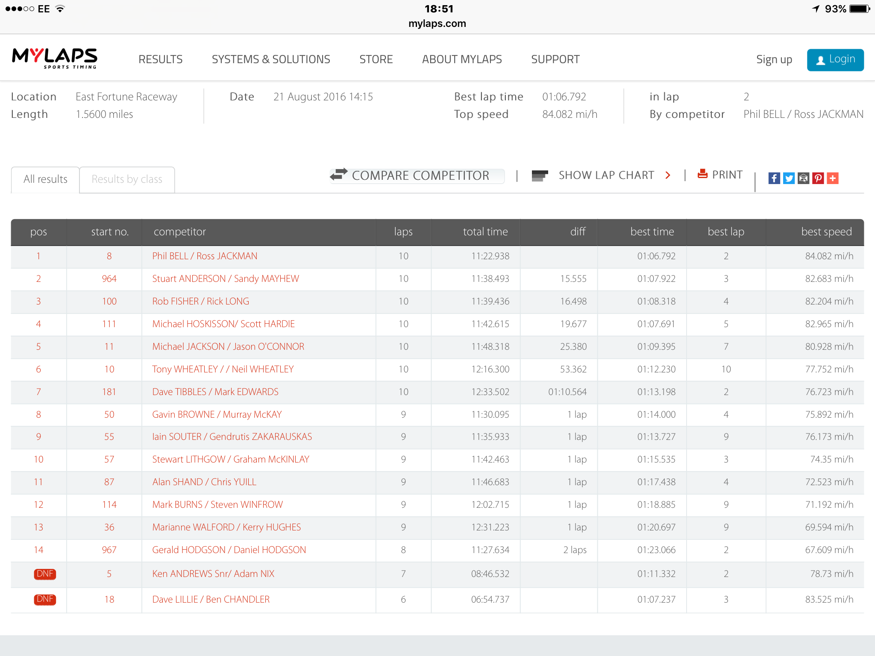Open competitor Dave LILLIE / Ben CHANDLER
This screenshot has width=875, height=656.
(211, 600)
